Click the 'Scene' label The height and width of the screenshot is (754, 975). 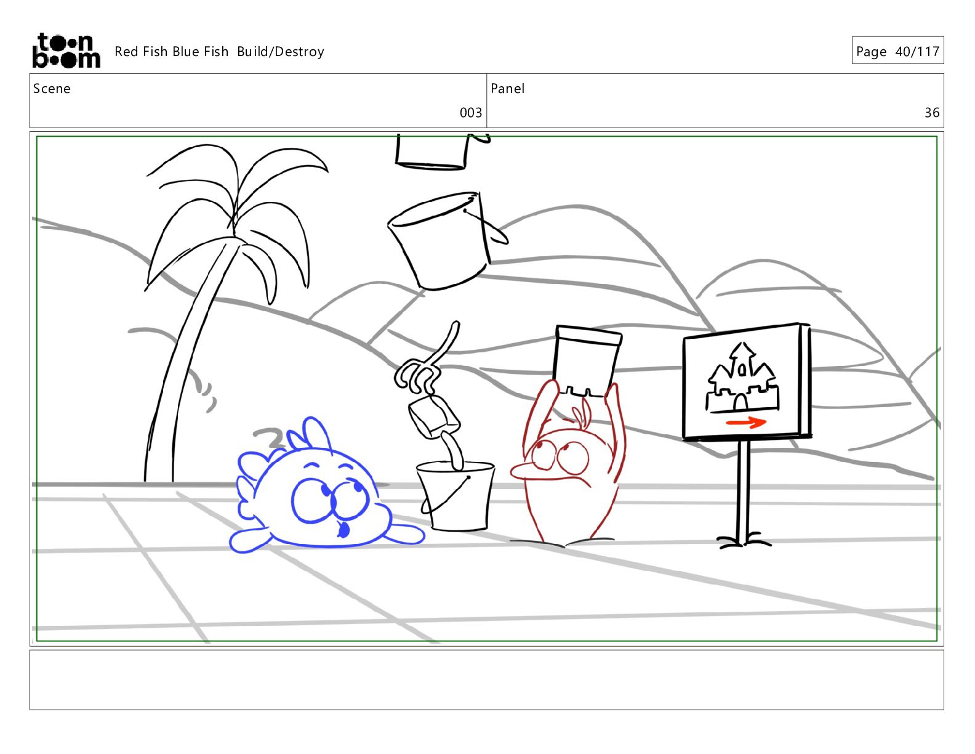tap(52, 89)
